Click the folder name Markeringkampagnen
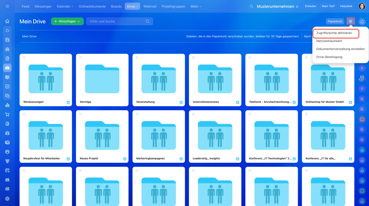369x206 pixels. pyautogui.click(x=150, y=158)
